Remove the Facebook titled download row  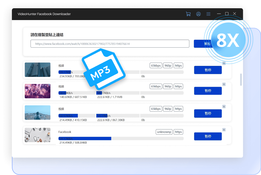224,130
